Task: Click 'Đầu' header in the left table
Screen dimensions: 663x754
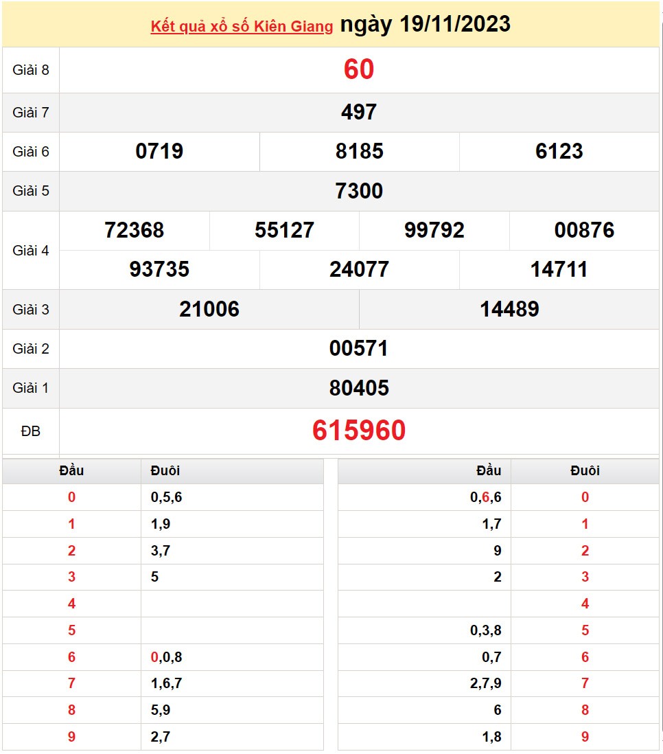Action: 71,470
